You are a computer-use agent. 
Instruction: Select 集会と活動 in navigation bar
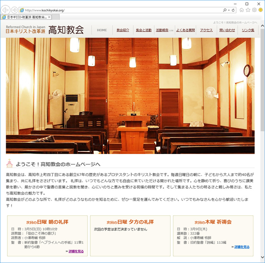(144, 30)
